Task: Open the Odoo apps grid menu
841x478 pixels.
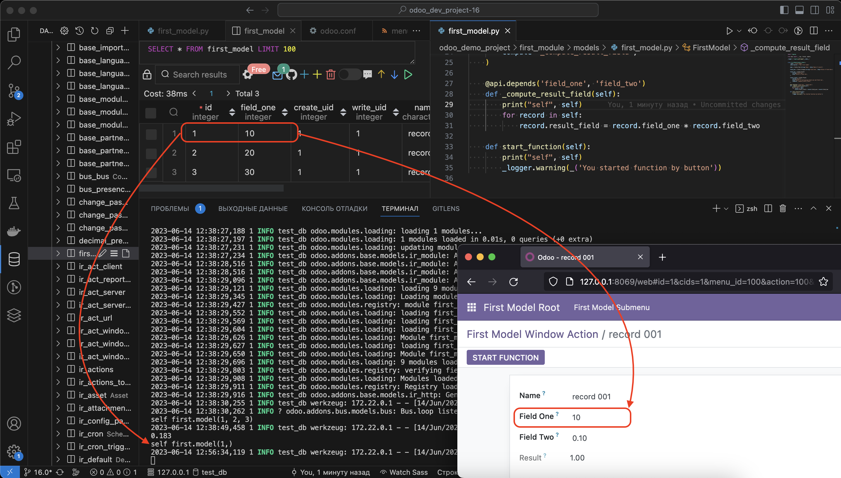Action: click(x=471, y=307)
